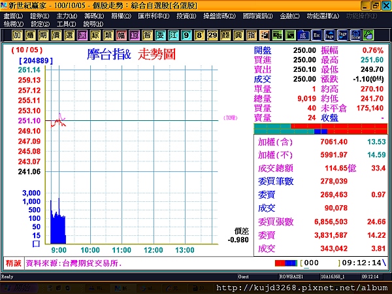Click the 成交總額 value 114.65億
392x294 pixels.
click(340, 168)
